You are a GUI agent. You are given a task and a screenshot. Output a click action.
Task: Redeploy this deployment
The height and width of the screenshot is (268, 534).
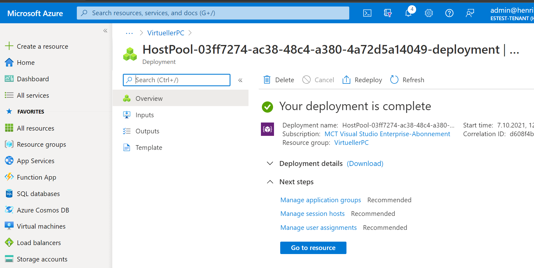point(362,80)
